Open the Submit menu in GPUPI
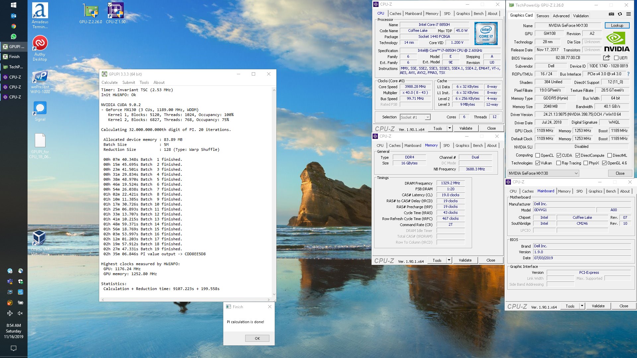The height and width of the screenshot is (358, 637). click(129, 83)
